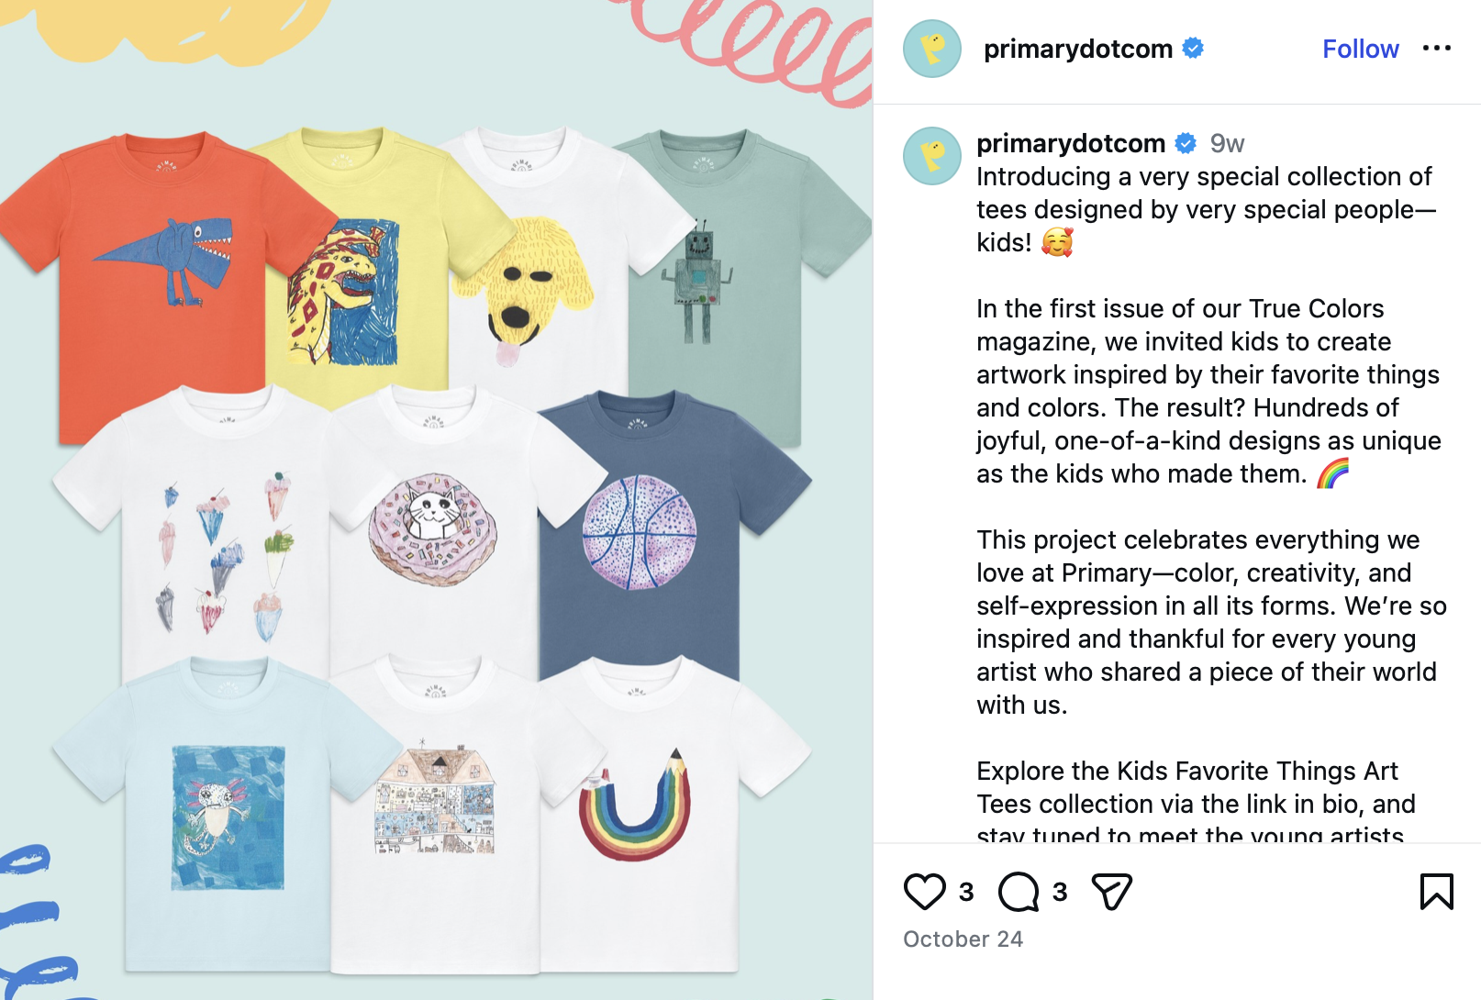Click the Follow button
The image size is (1481, 1000).
(1360, 49)
